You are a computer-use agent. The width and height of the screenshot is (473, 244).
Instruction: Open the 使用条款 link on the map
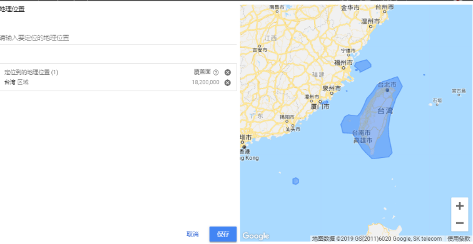point(459,239)
